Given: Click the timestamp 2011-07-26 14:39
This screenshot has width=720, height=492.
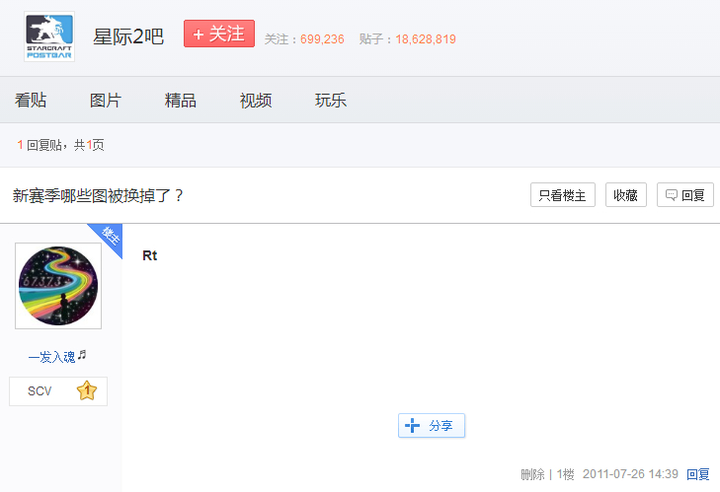Looking at the screenshot, I should (630, 474).
